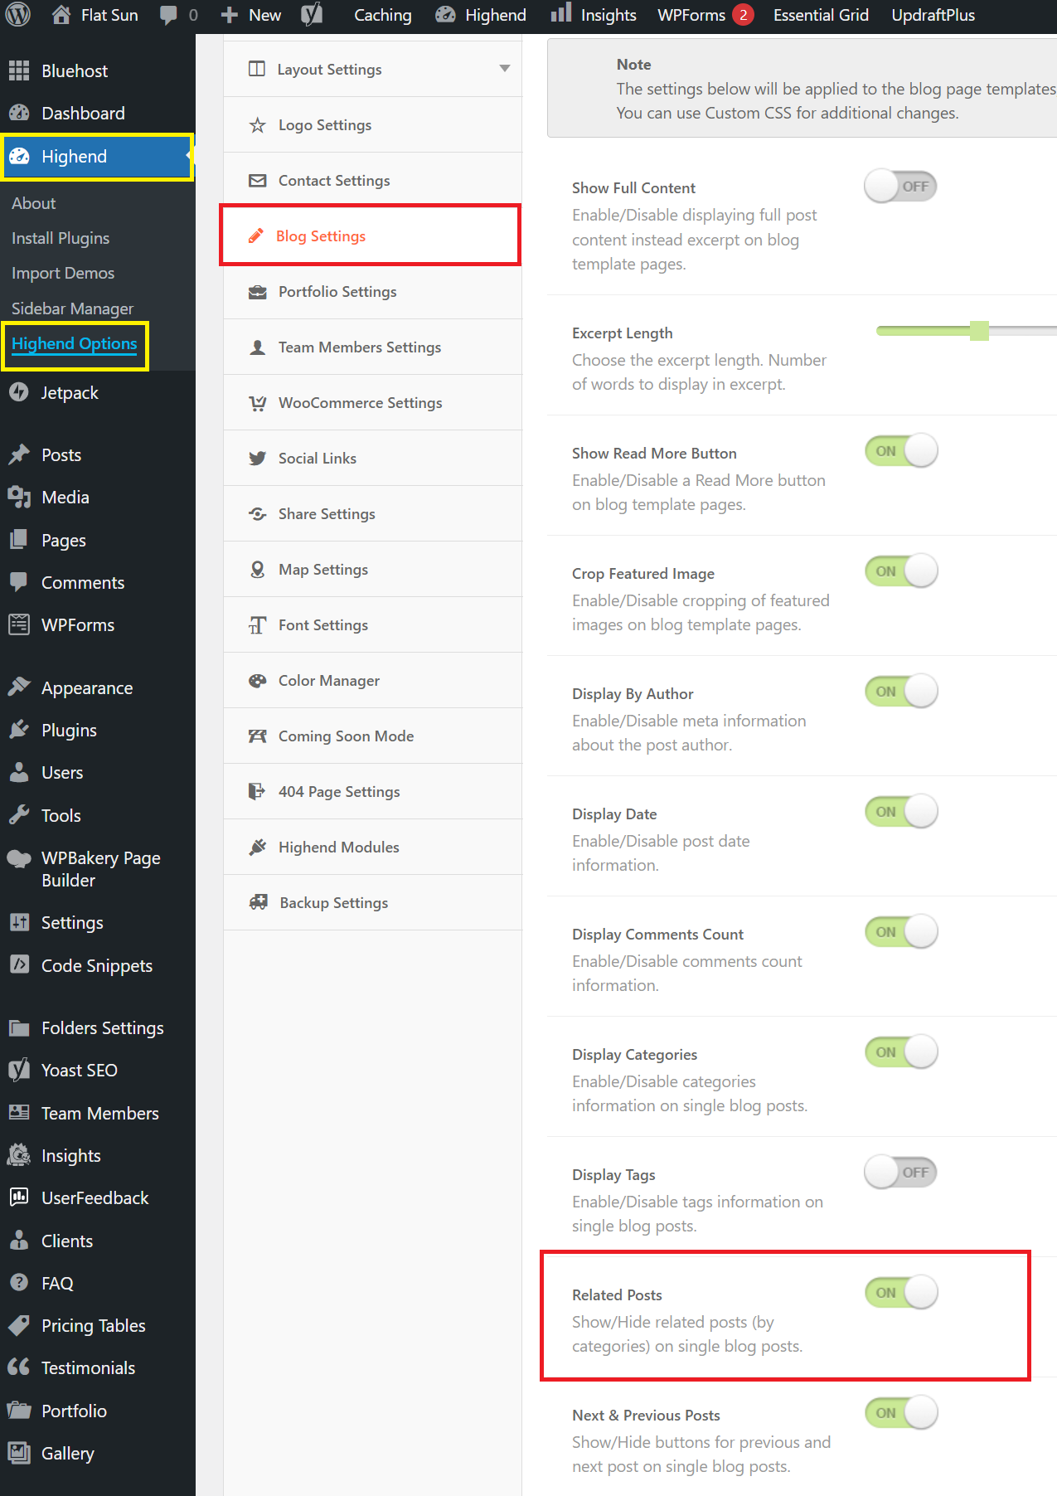Image resolution: width=1057 pixels, height=1496 pixels.
Task: Click the Jetpack icon in sidebar
Action: pyautogui.click(x=19, y=392)
